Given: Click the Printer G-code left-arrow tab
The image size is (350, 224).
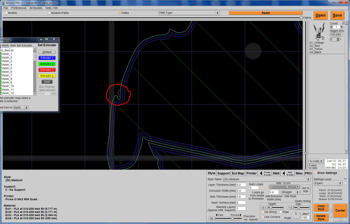Looking at the screenshot, I should 265,173.
